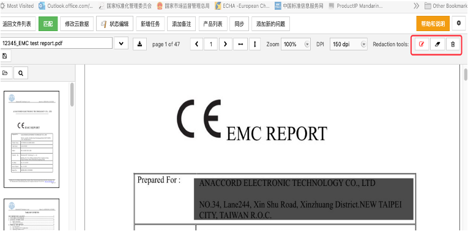Click the 返回文件列表 button
Image resolution: width=468 pixels, height=242 pixels.
pyautogui.click(x=17, y=24)
